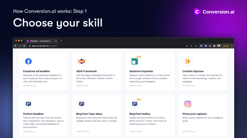Screen dimensions: 247x138
Task: Open Blog Post Topic Ideas icon
Action: pyautogui.click(x=81, y=104)
